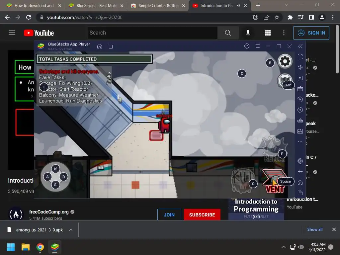This screenshot has width=340, height=255.
Task: Tap D right on movement pad
Action: [63, 177]
